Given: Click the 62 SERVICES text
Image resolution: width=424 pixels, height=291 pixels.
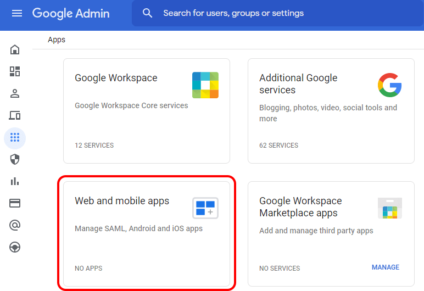Looking at the screenshot, I should 279,145.
